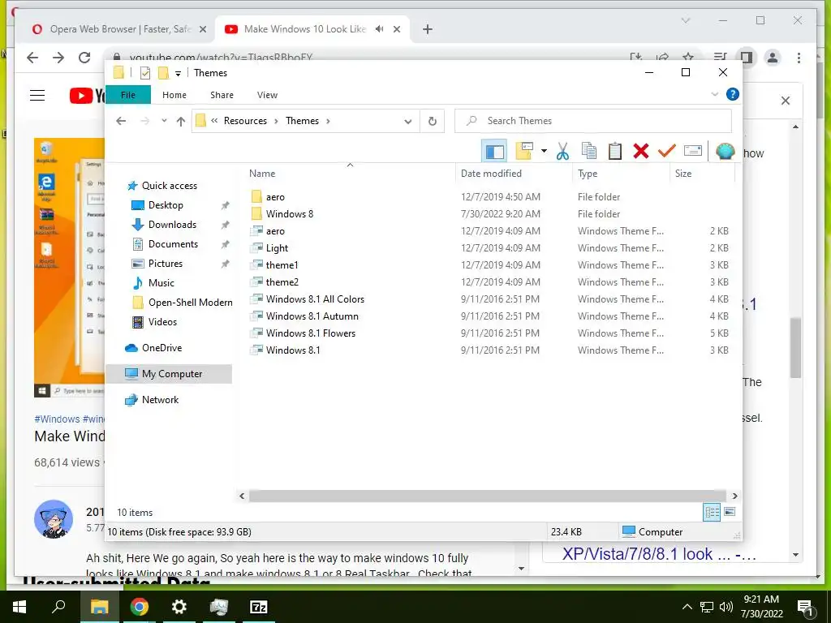Switch to the Details view button

(x=712, y=512)
